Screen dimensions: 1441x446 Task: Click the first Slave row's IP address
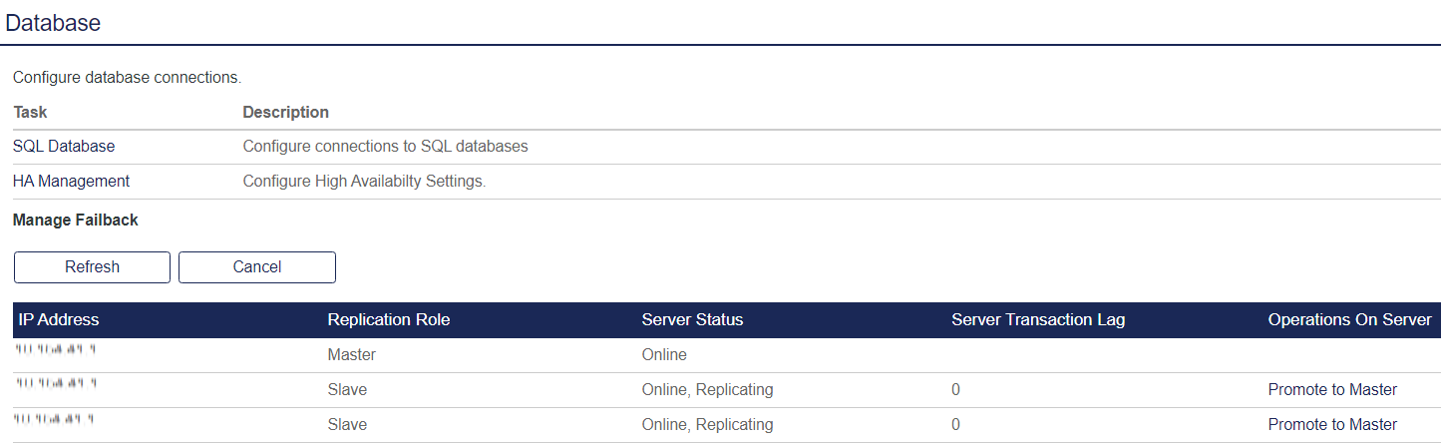pyautogui.click(x=55, y=384)
